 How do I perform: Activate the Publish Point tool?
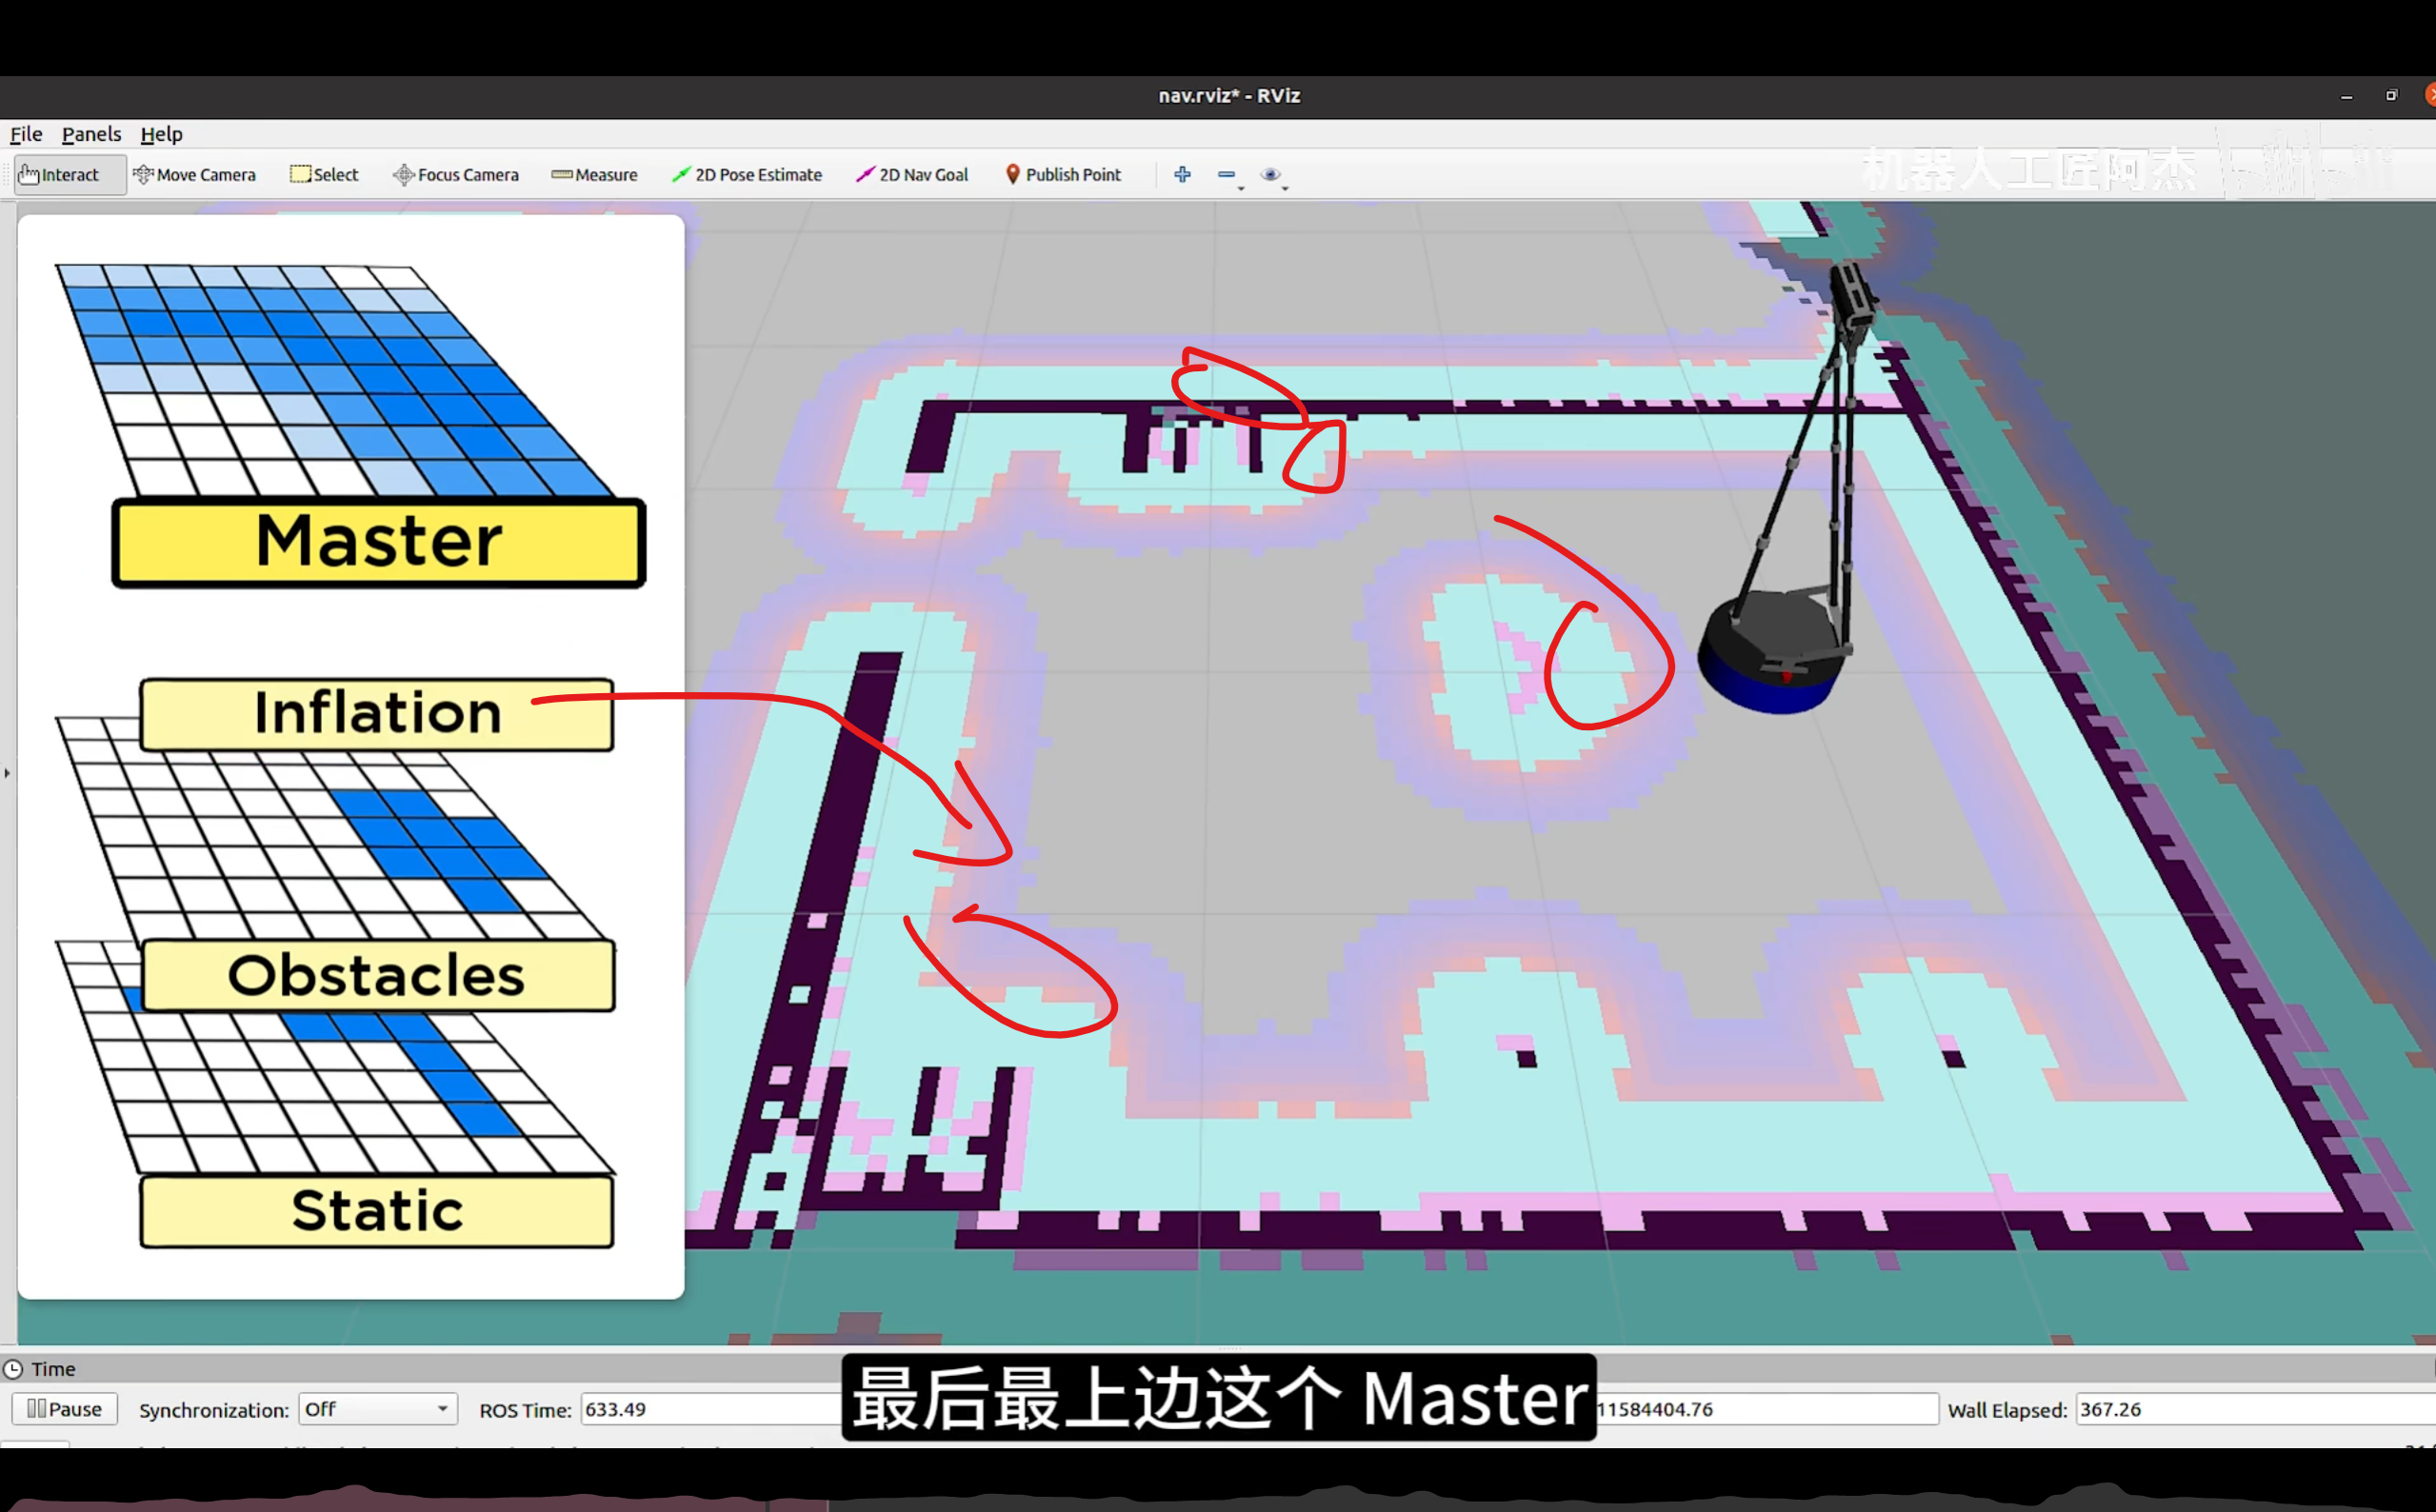1063,175
